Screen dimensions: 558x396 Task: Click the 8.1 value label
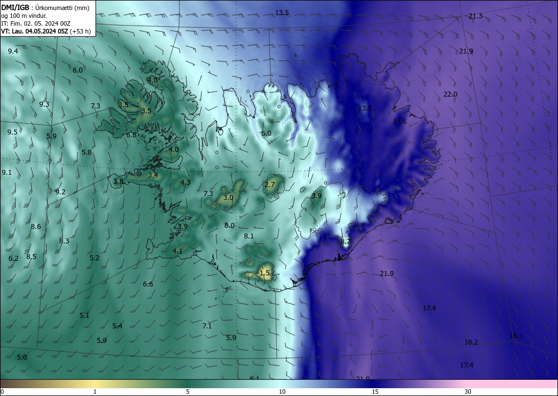pos(249,236)
